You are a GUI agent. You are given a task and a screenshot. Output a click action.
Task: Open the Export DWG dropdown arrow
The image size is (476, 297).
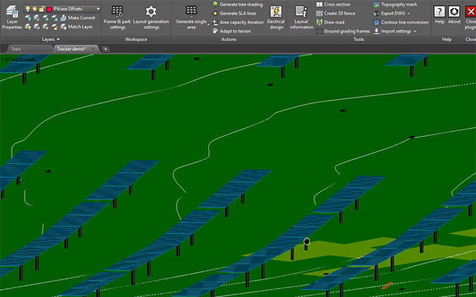pyautogui.click(x=409, y=14)
